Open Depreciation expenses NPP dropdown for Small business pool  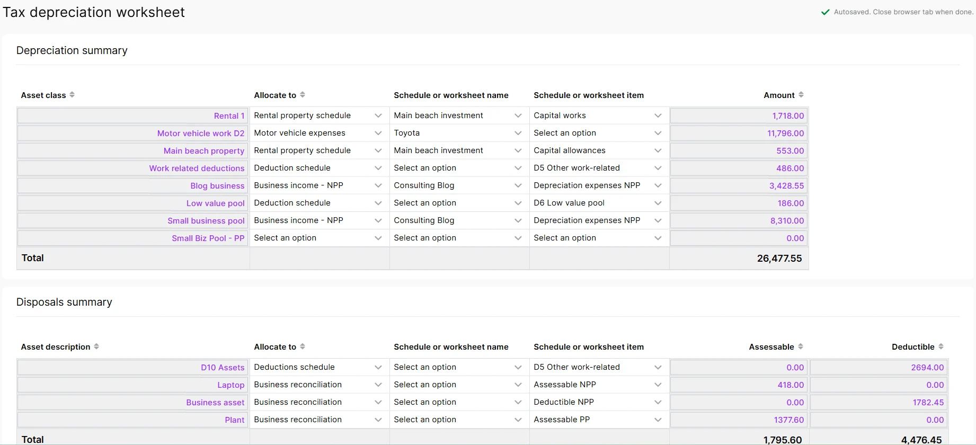point(598,220)
